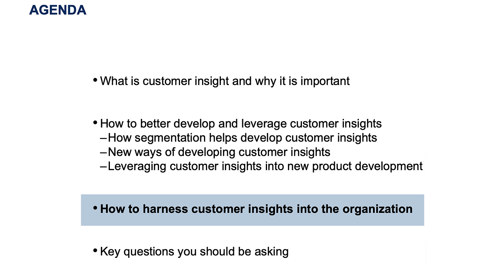The height and width of the screenshot is (265, 480).
Task: Select 'What is customer insight' agenda line
Action: pos(225,81)
